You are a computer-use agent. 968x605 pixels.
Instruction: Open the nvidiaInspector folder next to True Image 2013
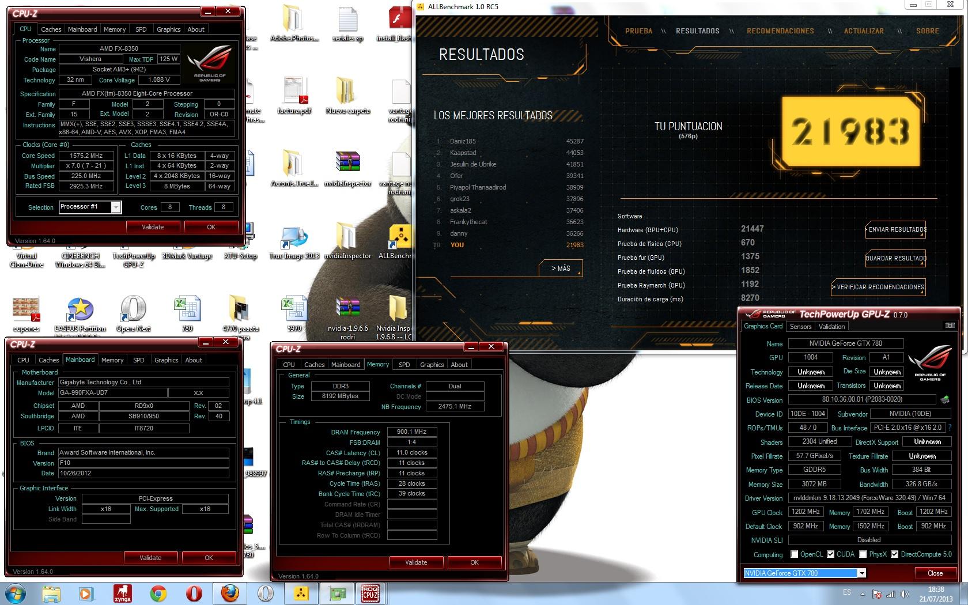click(x=347, y=240)
